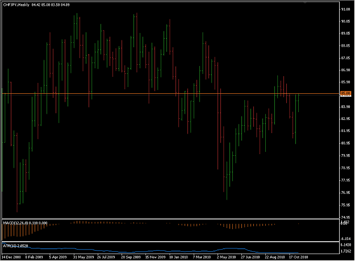
Task: Click the 85.90 price axis label
Action: coord(346,82)
